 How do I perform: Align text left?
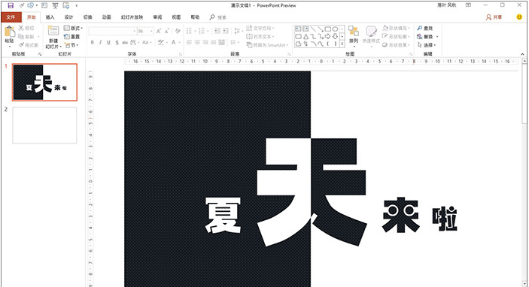click(x=189, y=42)
